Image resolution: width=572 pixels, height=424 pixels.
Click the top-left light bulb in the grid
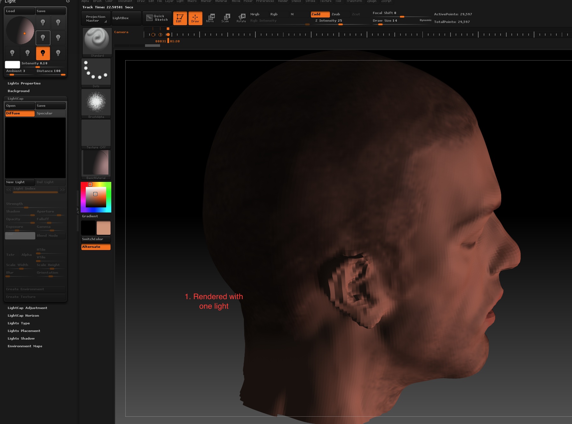[x=43, y=23]
